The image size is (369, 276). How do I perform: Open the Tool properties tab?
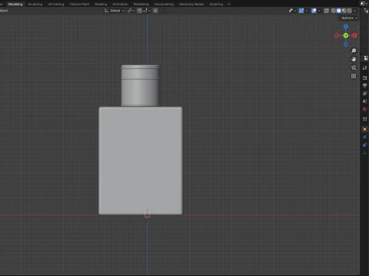365,68
